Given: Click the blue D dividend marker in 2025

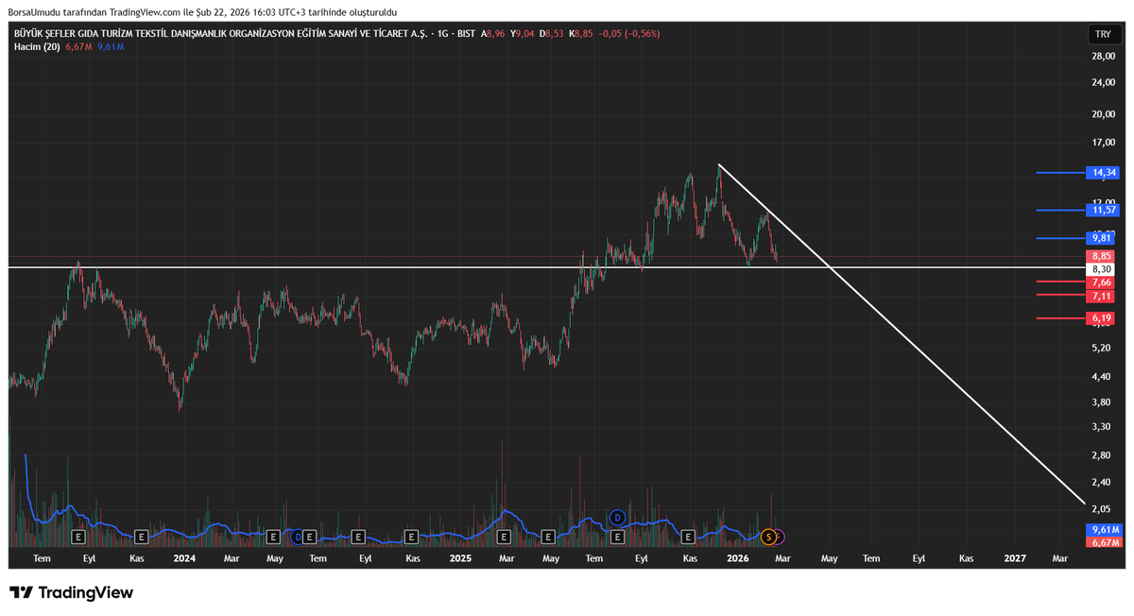Looking at the screenshot, I should tap(617, 517).
